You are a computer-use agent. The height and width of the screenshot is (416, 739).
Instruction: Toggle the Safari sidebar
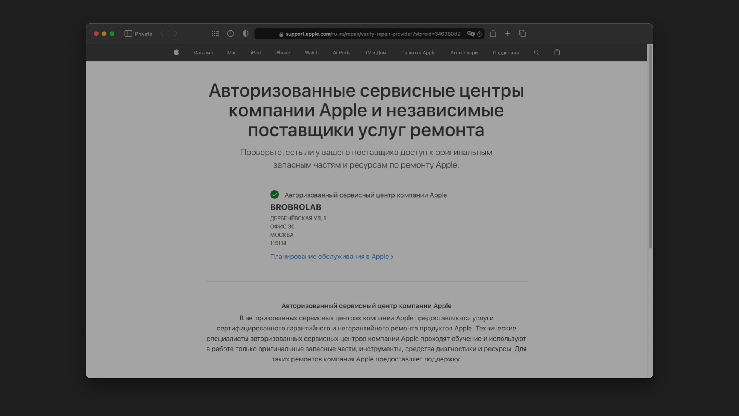point(128,34)
